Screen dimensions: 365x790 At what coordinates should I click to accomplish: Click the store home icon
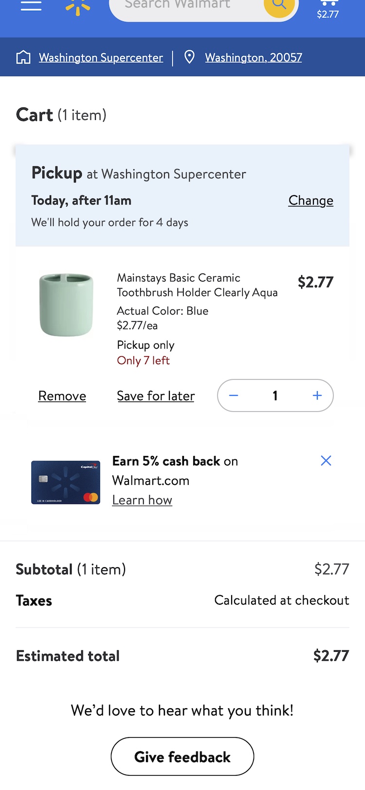point(23,57)
